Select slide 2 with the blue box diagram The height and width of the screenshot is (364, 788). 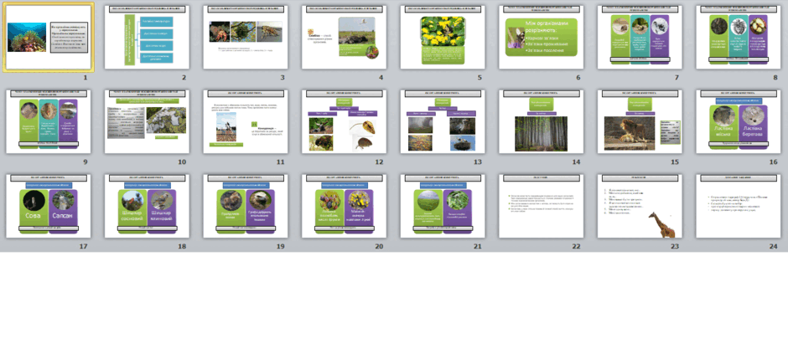coord(147,37)
